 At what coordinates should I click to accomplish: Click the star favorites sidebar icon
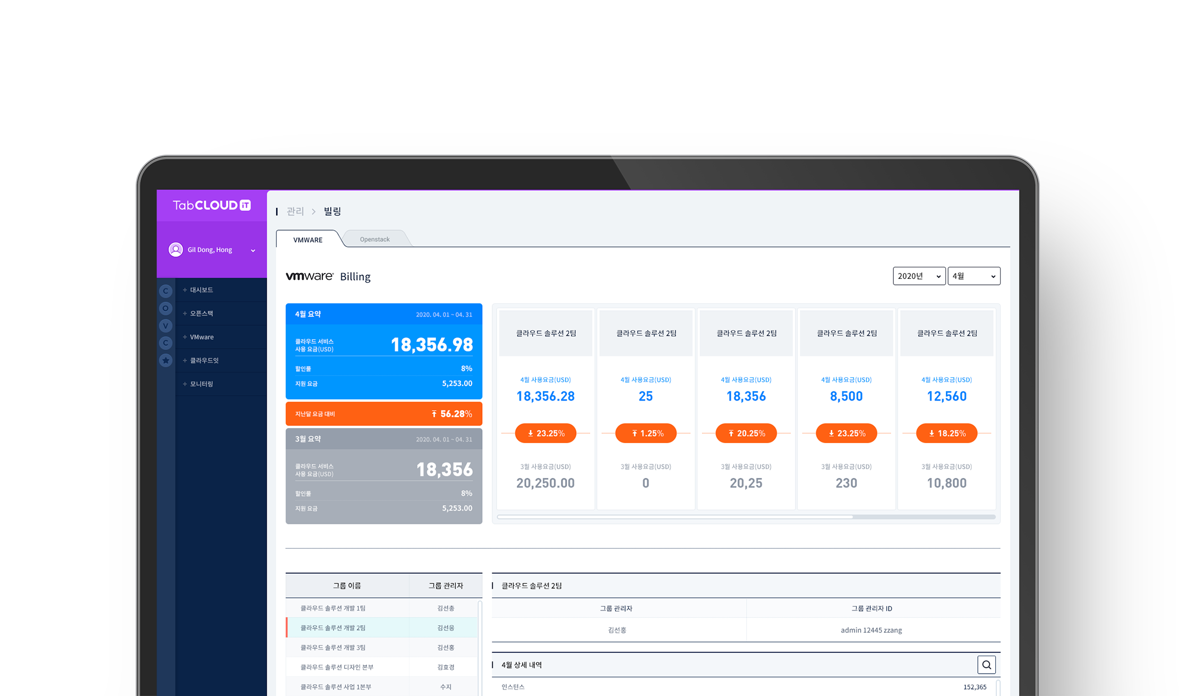point(166,360)
